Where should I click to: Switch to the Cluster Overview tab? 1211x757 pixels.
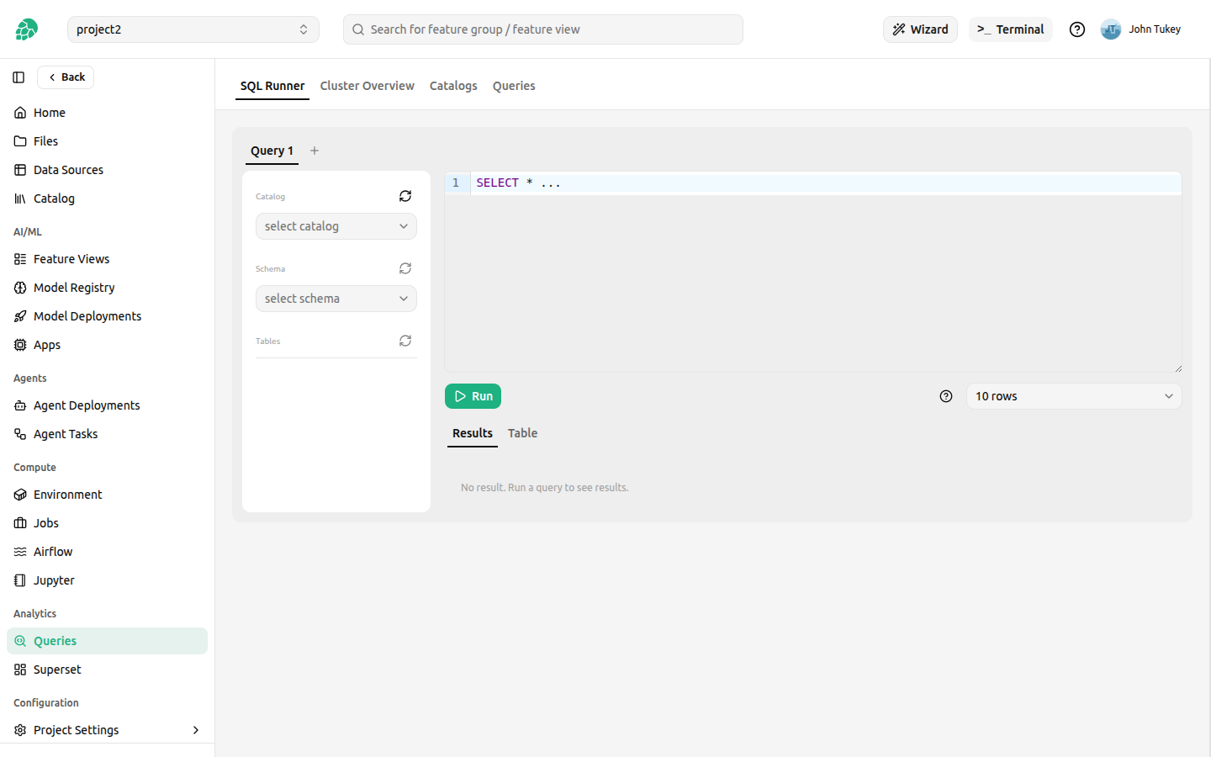(367, 86)
